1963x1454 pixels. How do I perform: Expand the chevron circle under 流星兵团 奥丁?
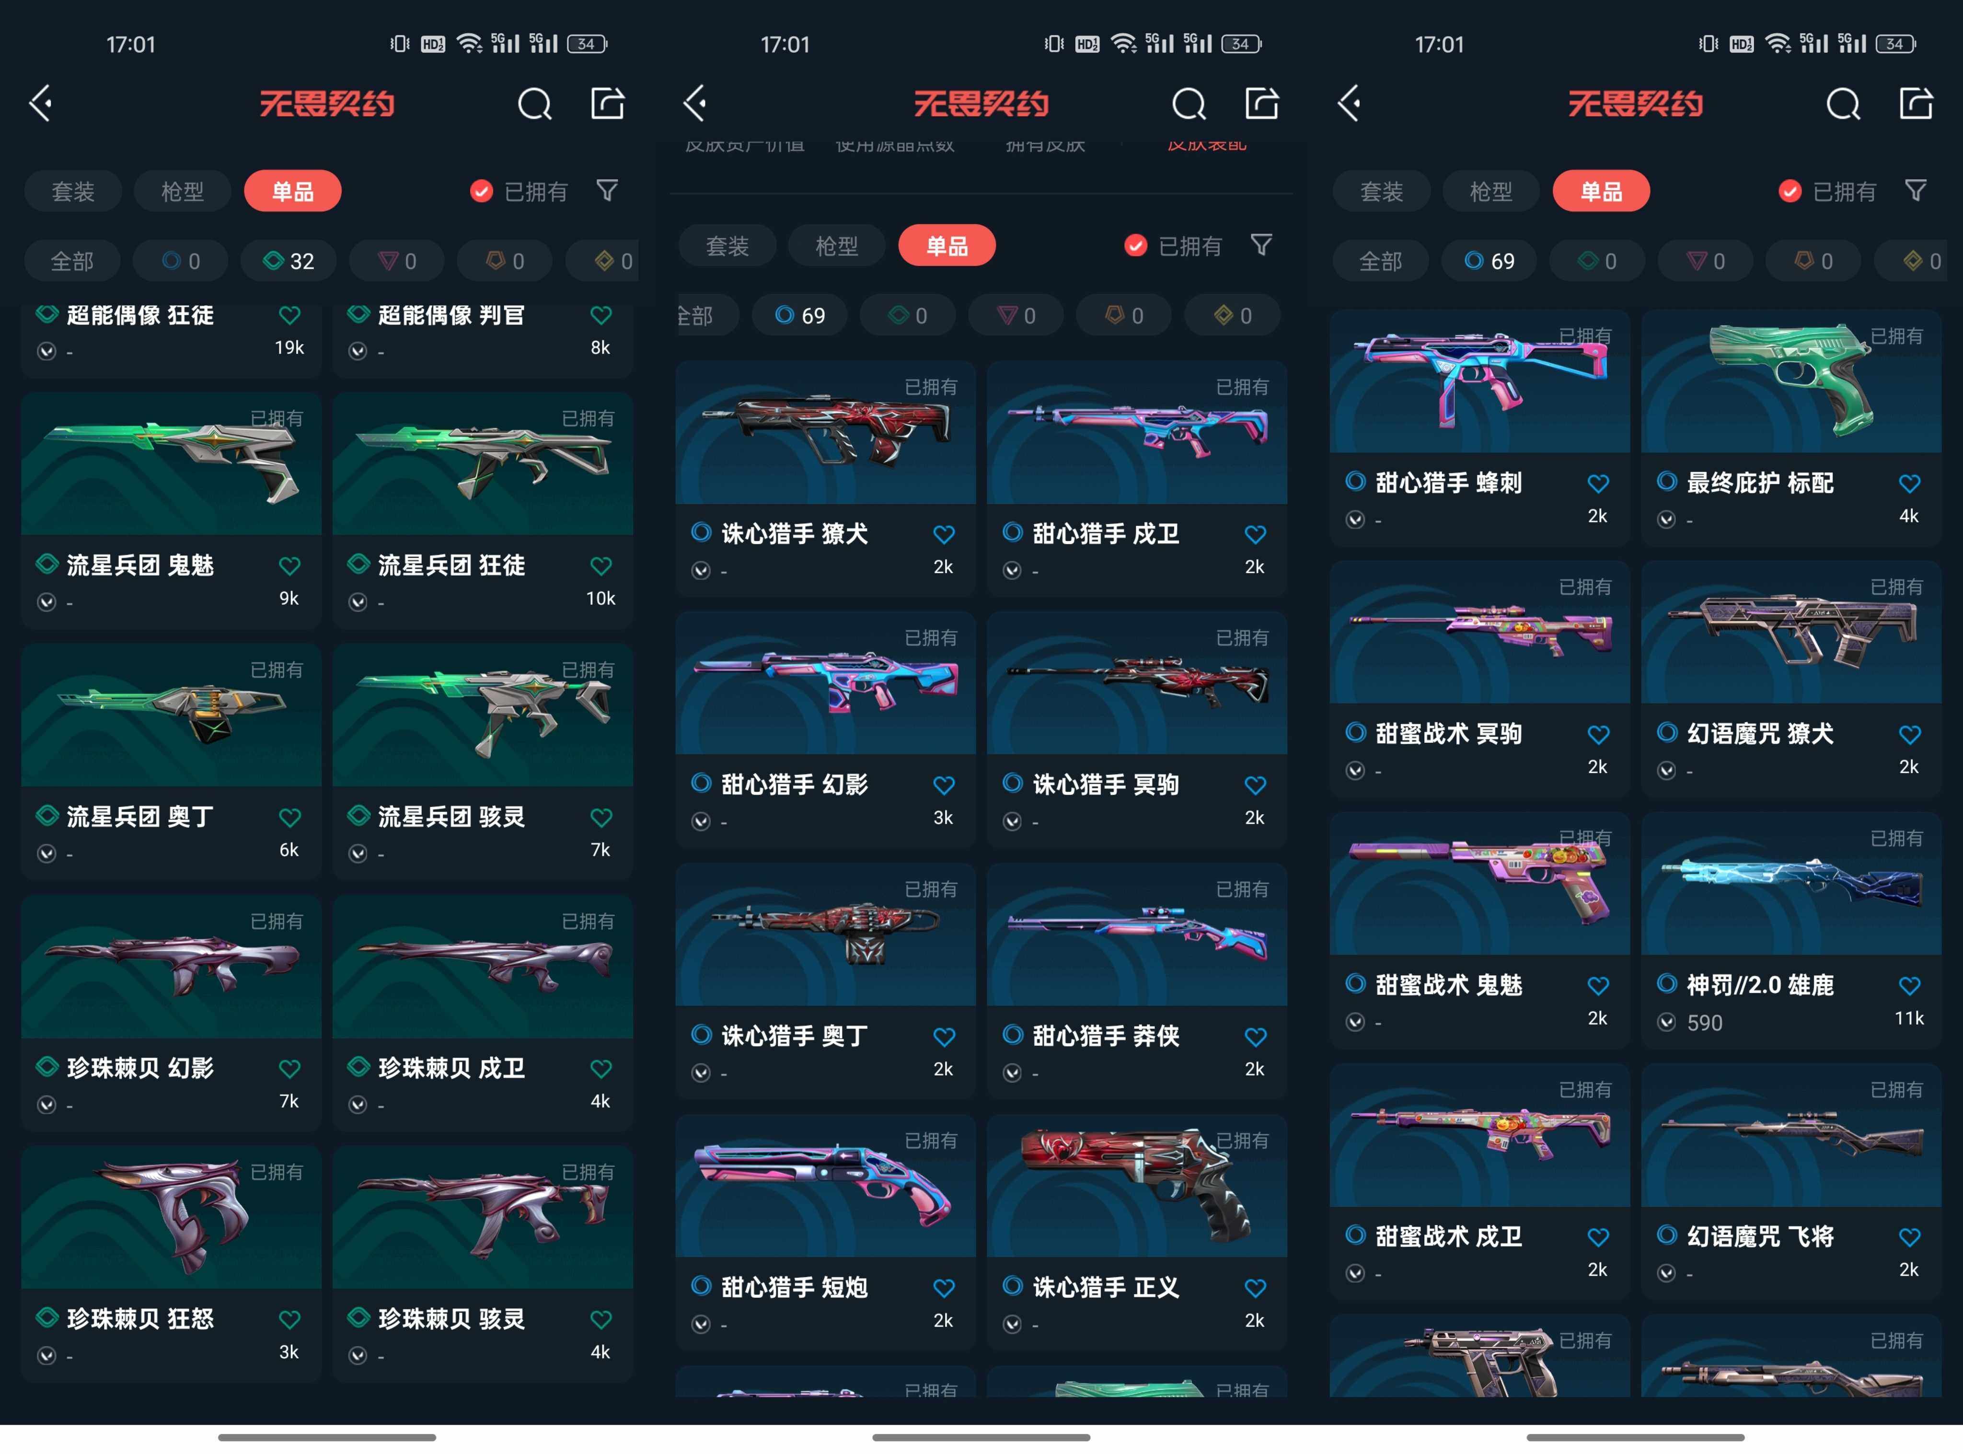[x=46, y=854]
